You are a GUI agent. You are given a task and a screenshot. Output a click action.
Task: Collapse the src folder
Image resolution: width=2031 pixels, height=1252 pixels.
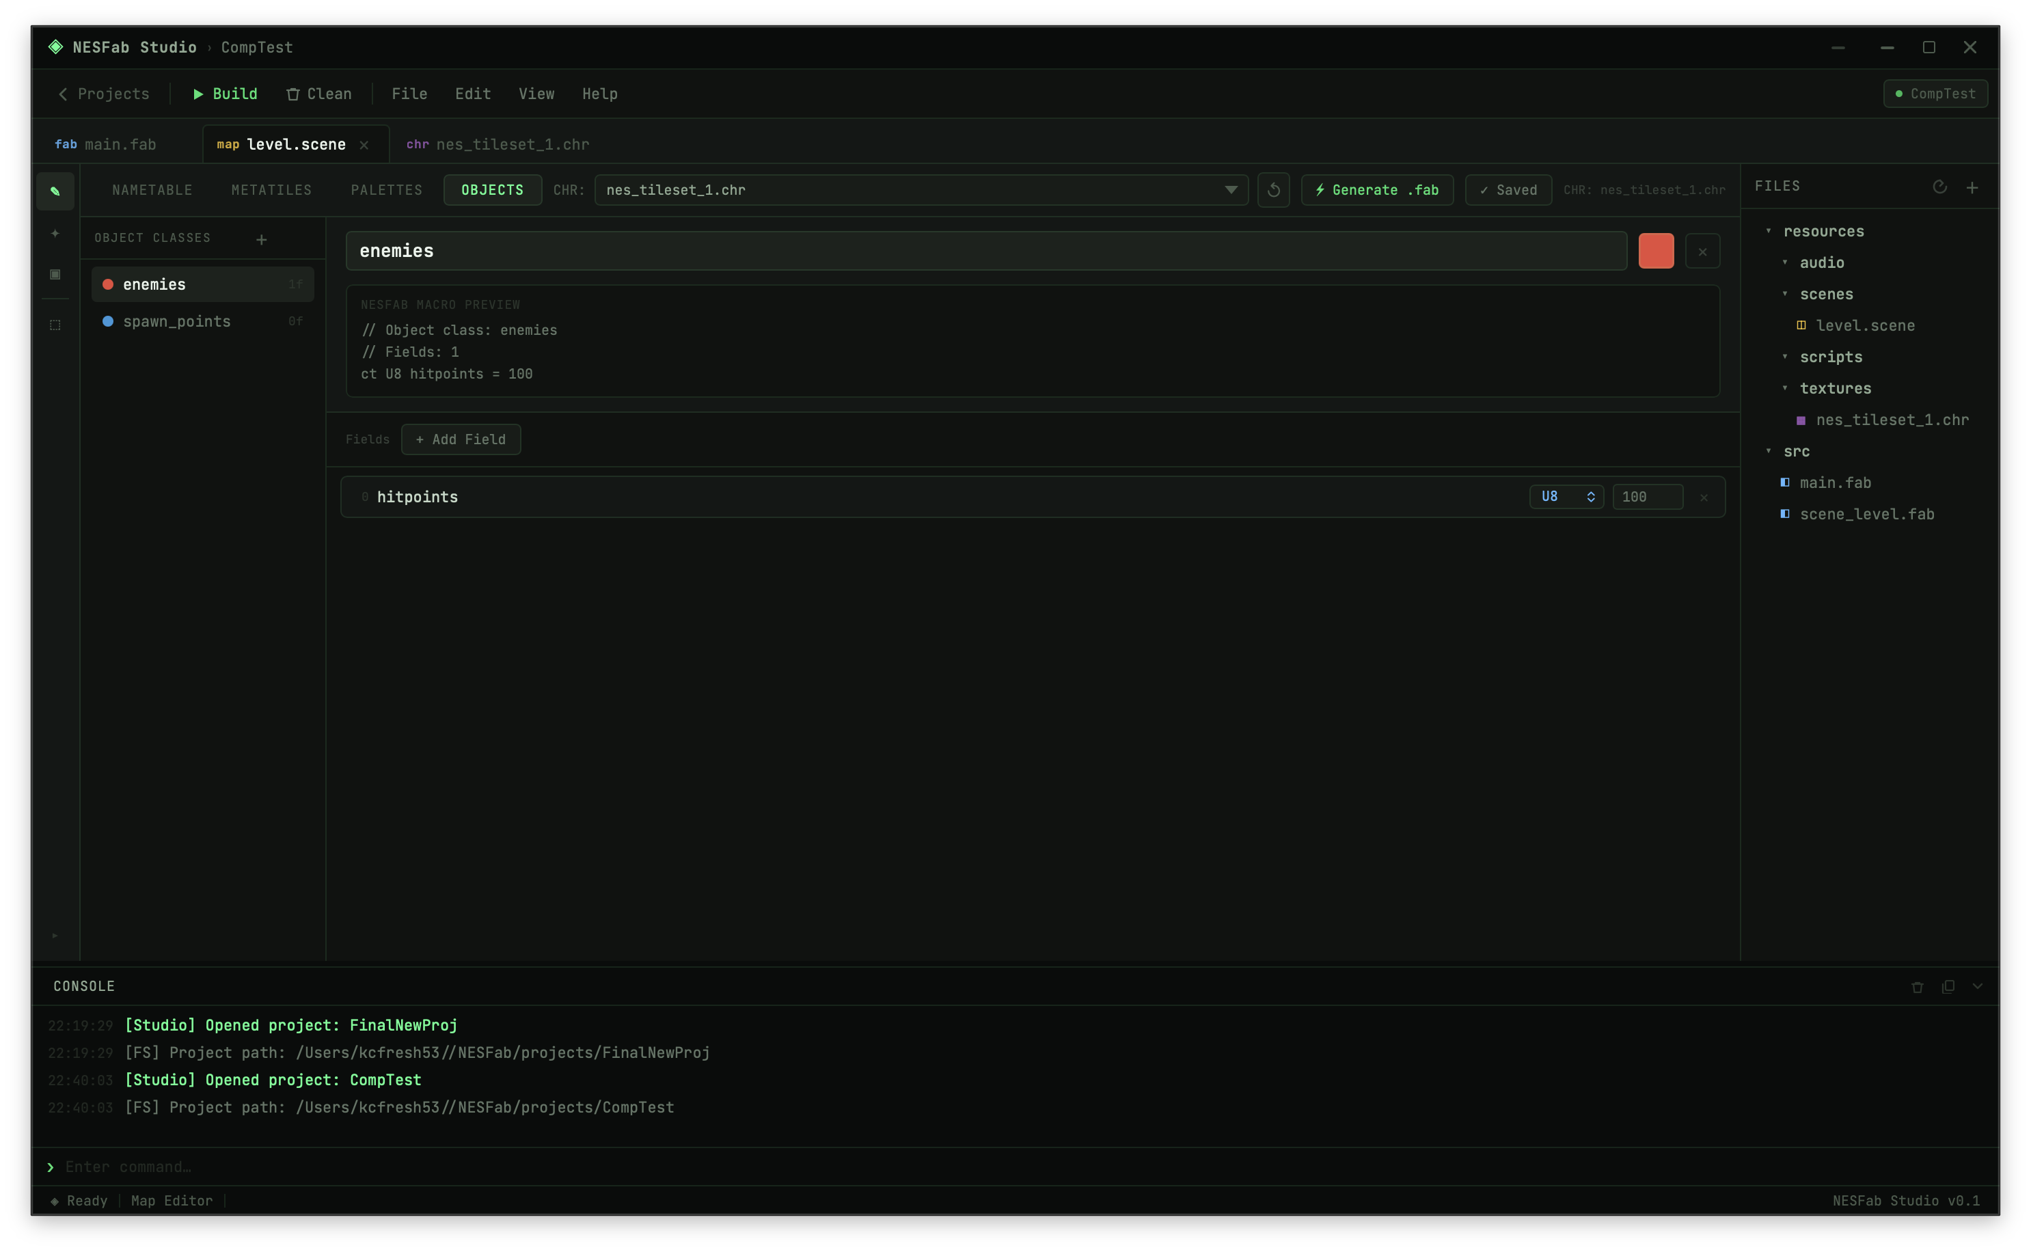coord(1769,451)
